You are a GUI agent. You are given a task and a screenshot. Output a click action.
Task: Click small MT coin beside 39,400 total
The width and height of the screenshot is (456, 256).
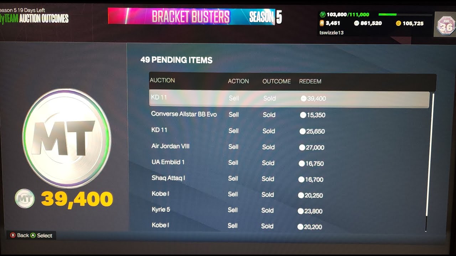coord(25,199)
